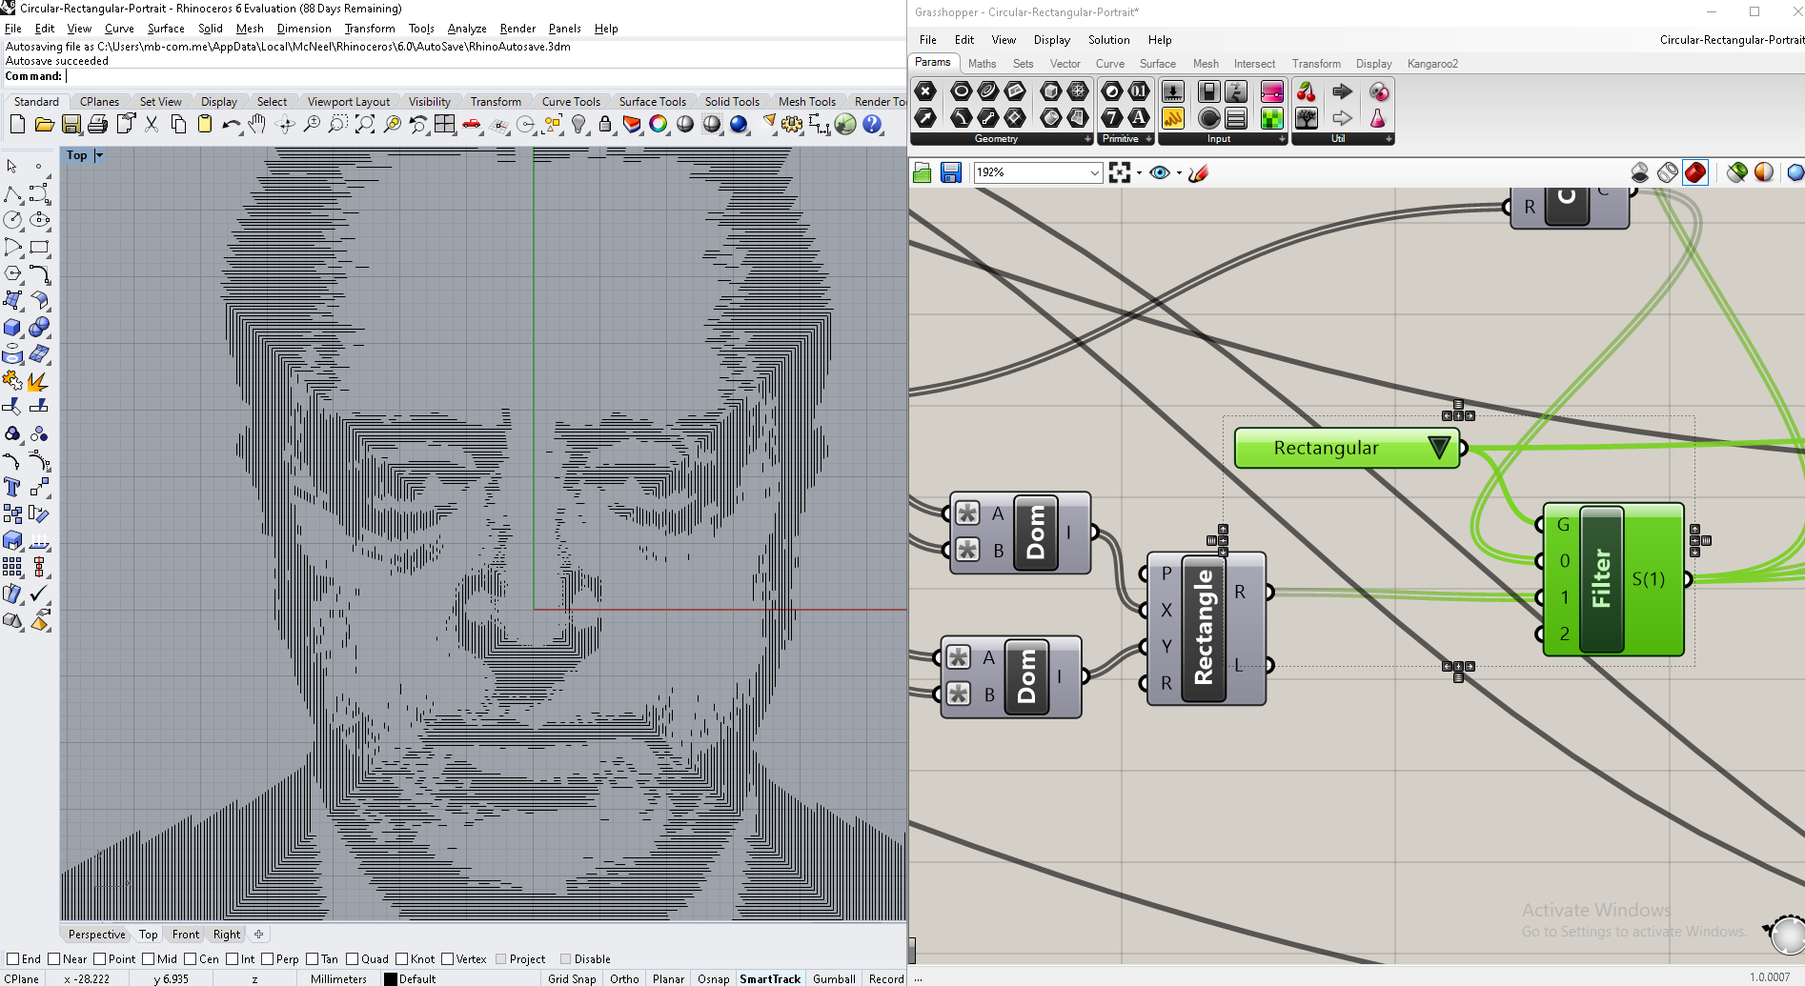Image resolution: width=1805 pixels, height=986 pixels.
Task: Toggle Gumball in status bar
Action: [834, 978]
